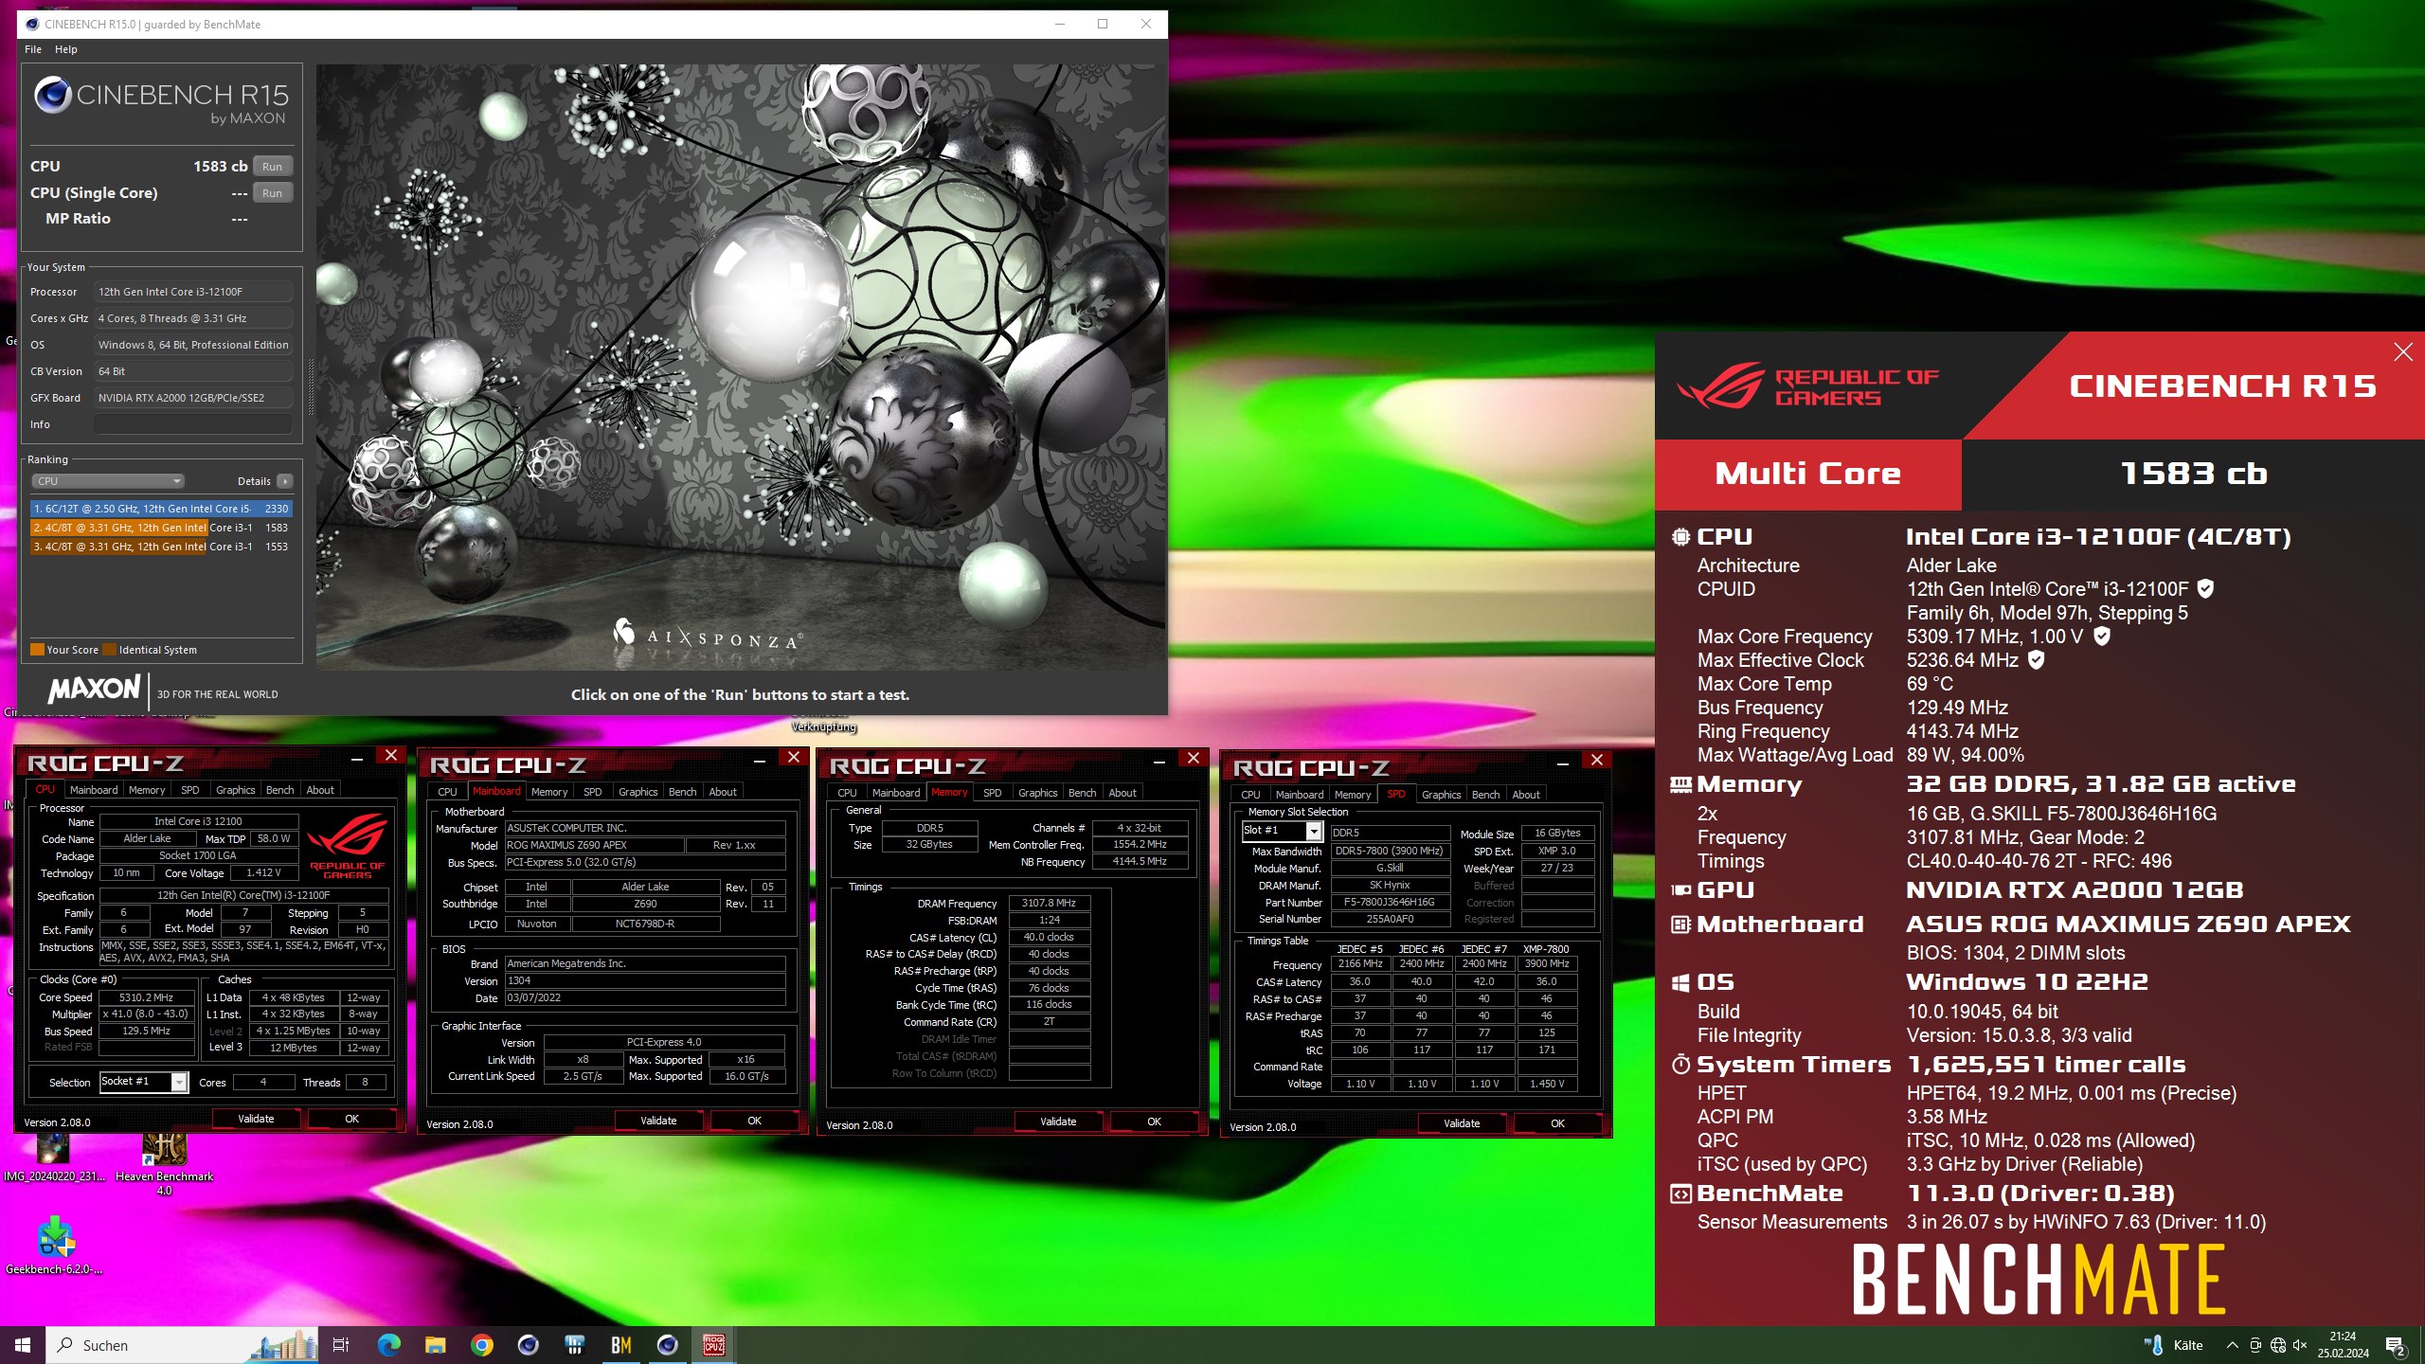Click OK in CPU-Z Motherboard window
Viewport: 2425px width, 1364px height.
754,1121
